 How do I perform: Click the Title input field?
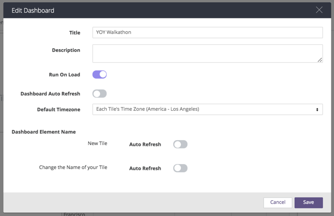tap(208, 32)
